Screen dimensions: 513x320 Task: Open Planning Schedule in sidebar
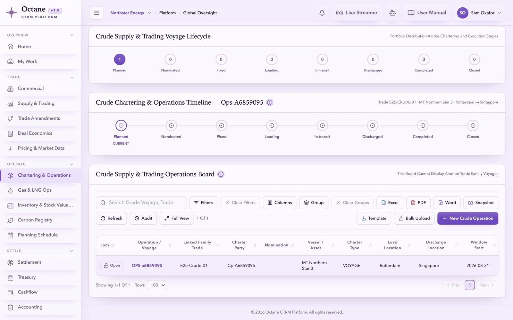(40, 235)
